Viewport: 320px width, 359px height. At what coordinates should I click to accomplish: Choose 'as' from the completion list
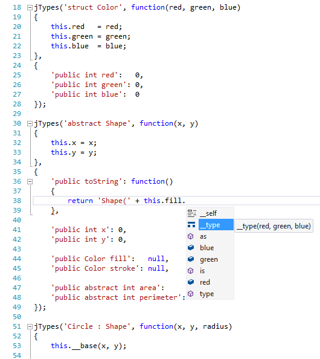(210, 236)
